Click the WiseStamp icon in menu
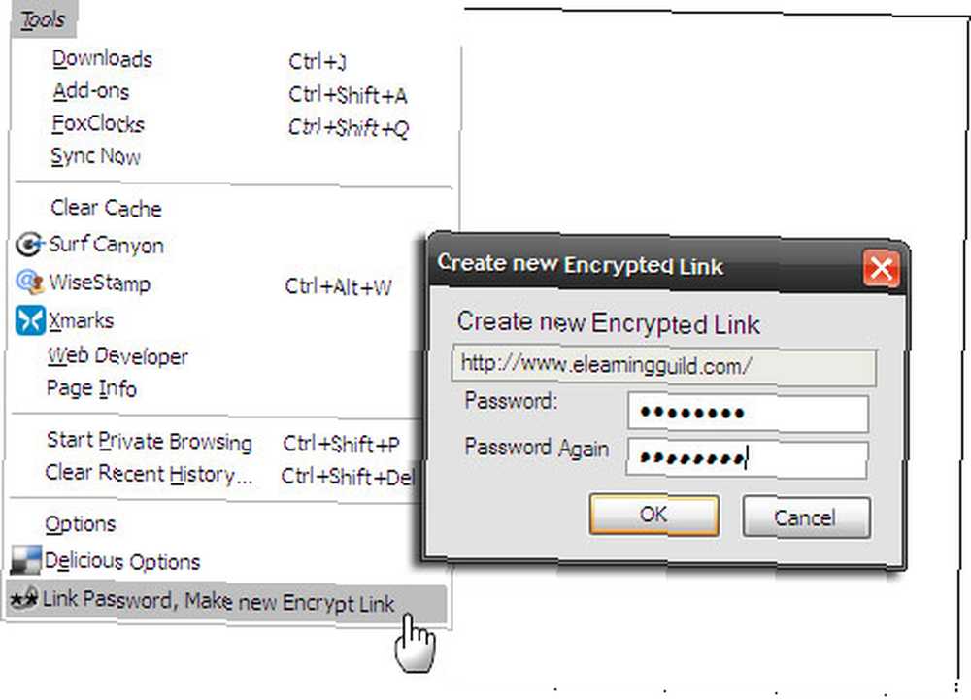 pos(29,283)
